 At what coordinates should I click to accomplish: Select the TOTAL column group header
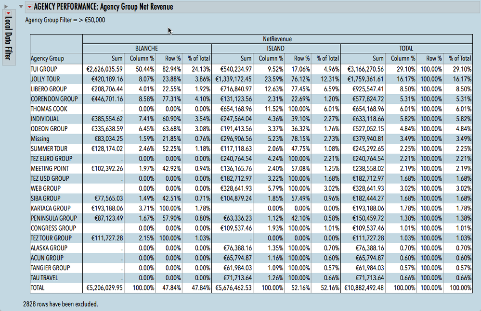pos(406,49)
